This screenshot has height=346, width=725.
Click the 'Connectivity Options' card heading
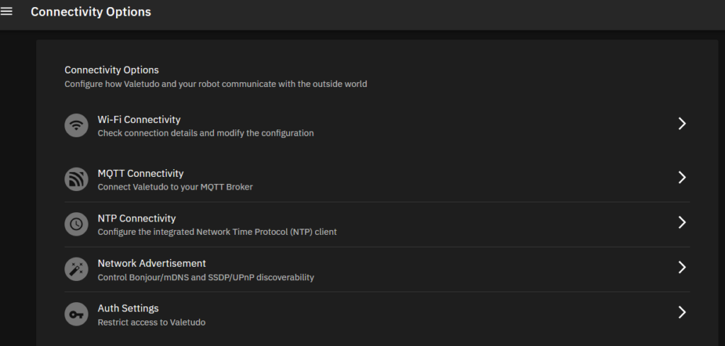click(111, 70)
